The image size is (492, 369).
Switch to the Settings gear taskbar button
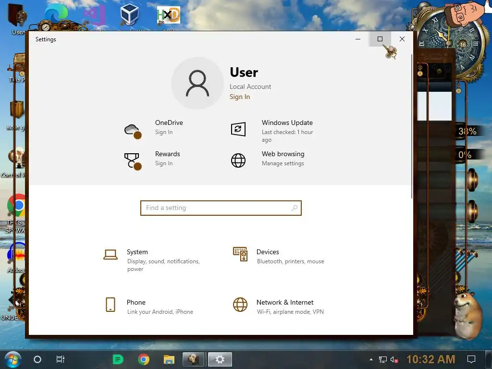[x=220, y=359]
